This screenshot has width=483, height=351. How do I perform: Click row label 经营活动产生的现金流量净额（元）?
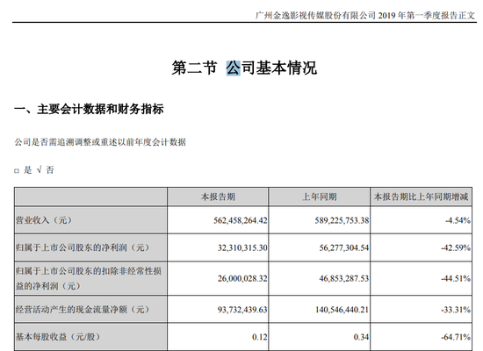(83, 309)
